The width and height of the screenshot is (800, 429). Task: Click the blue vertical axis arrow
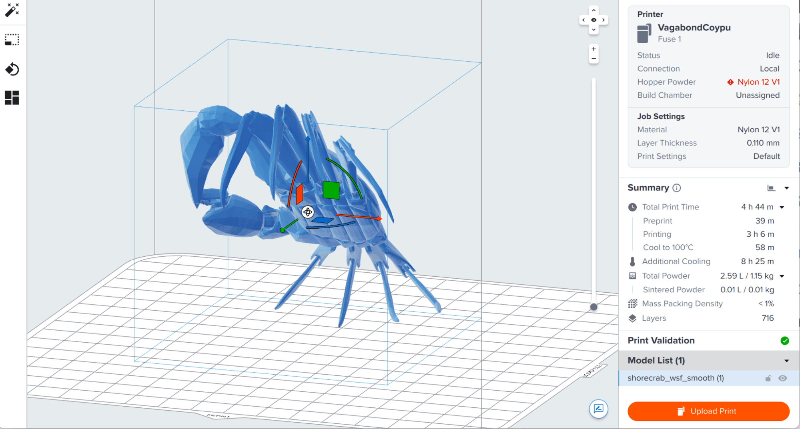308,159
